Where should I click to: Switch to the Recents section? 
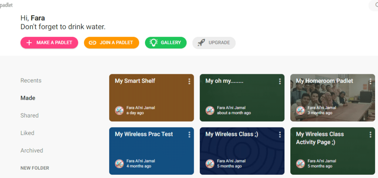(31, 81)
